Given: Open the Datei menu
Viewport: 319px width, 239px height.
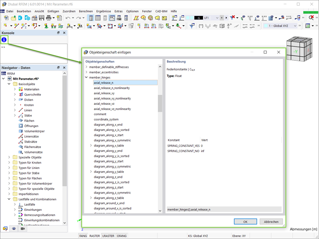Looking at the screenshot, I should 10,11.
